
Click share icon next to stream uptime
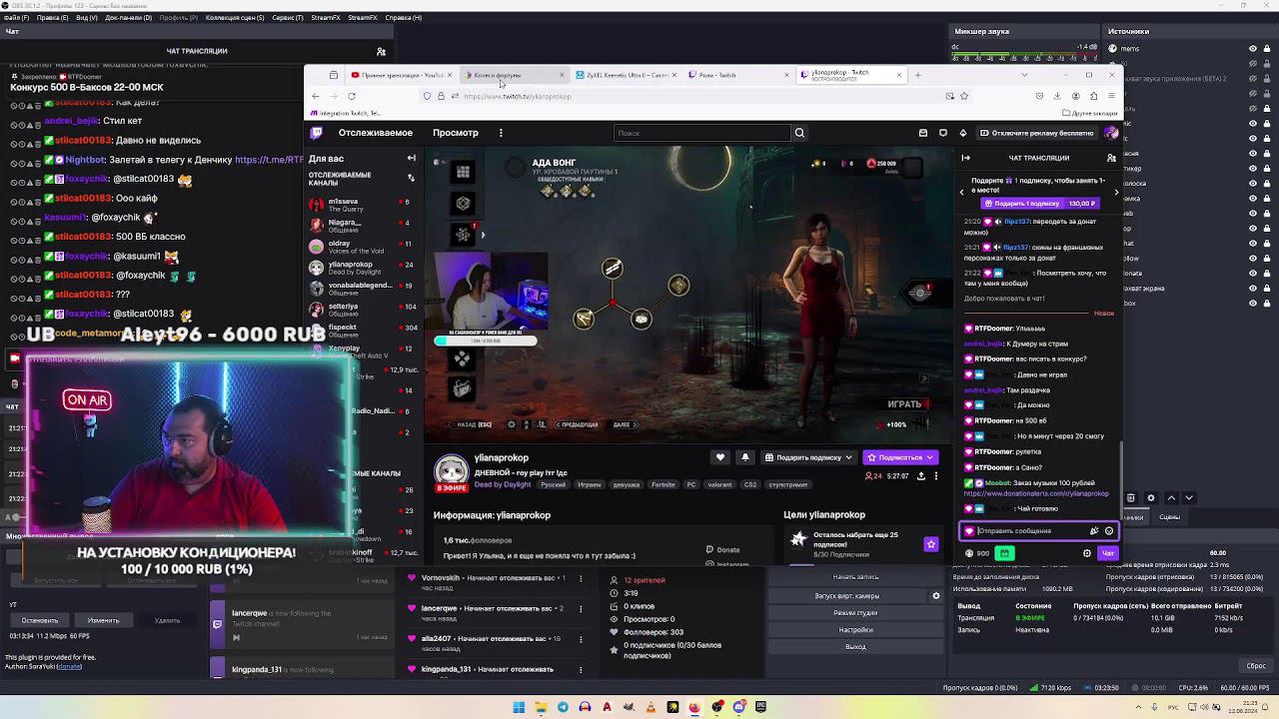[x=920, y=476]
